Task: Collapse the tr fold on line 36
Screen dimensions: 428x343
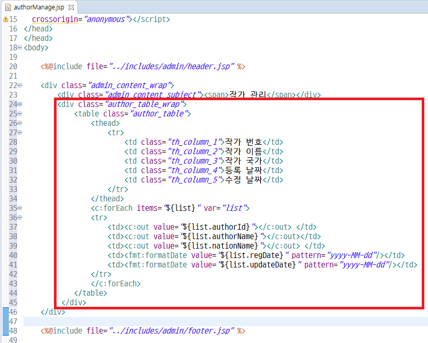Action: click(20, 218)
